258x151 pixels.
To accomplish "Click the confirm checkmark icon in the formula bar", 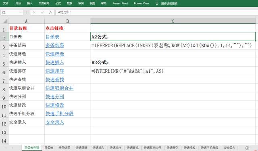I will tap(42, 13).
